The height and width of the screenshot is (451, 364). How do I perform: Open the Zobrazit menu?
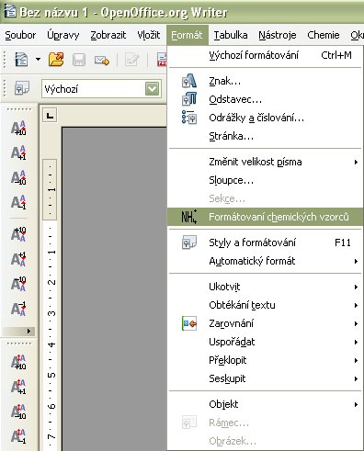point(108,35)
